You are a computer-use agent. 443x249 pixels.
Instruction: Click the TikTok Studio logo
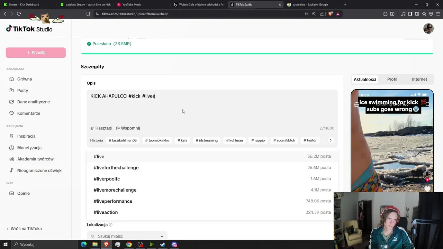coord(29,29)
